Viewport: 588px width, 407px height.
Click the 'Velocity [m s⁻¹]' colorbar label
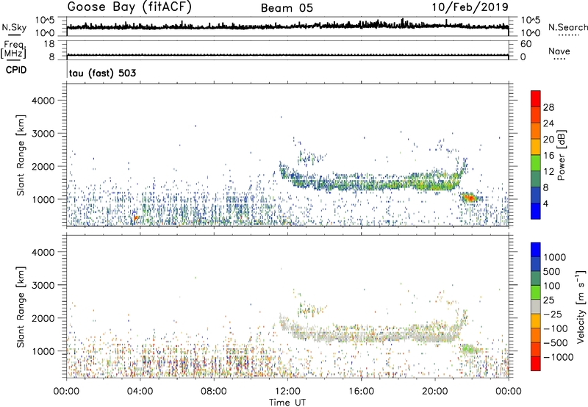tap(581, 306)
